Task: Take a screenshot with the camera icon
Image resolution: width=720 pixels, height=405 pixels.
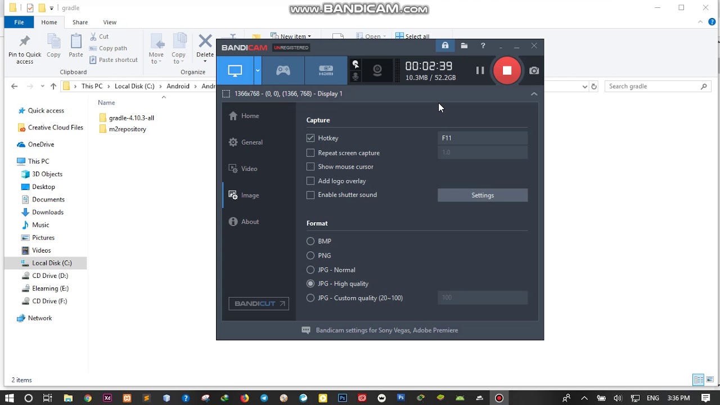Action: [534, 71]
